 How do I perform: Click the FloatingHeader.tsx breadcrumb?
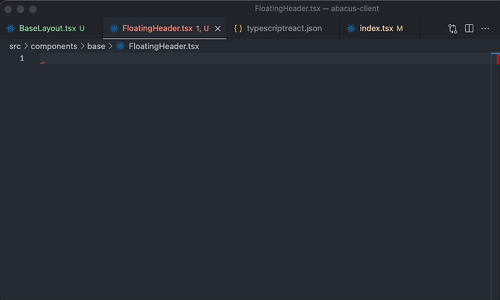[x=164, y=46]
